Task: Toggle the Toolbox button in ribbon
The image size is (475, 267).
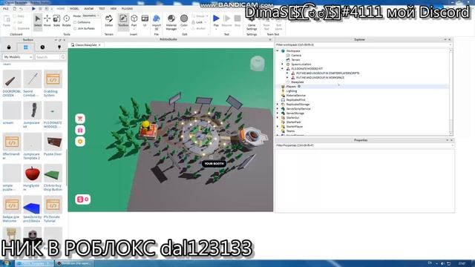Action: click(x=123, y=21)
